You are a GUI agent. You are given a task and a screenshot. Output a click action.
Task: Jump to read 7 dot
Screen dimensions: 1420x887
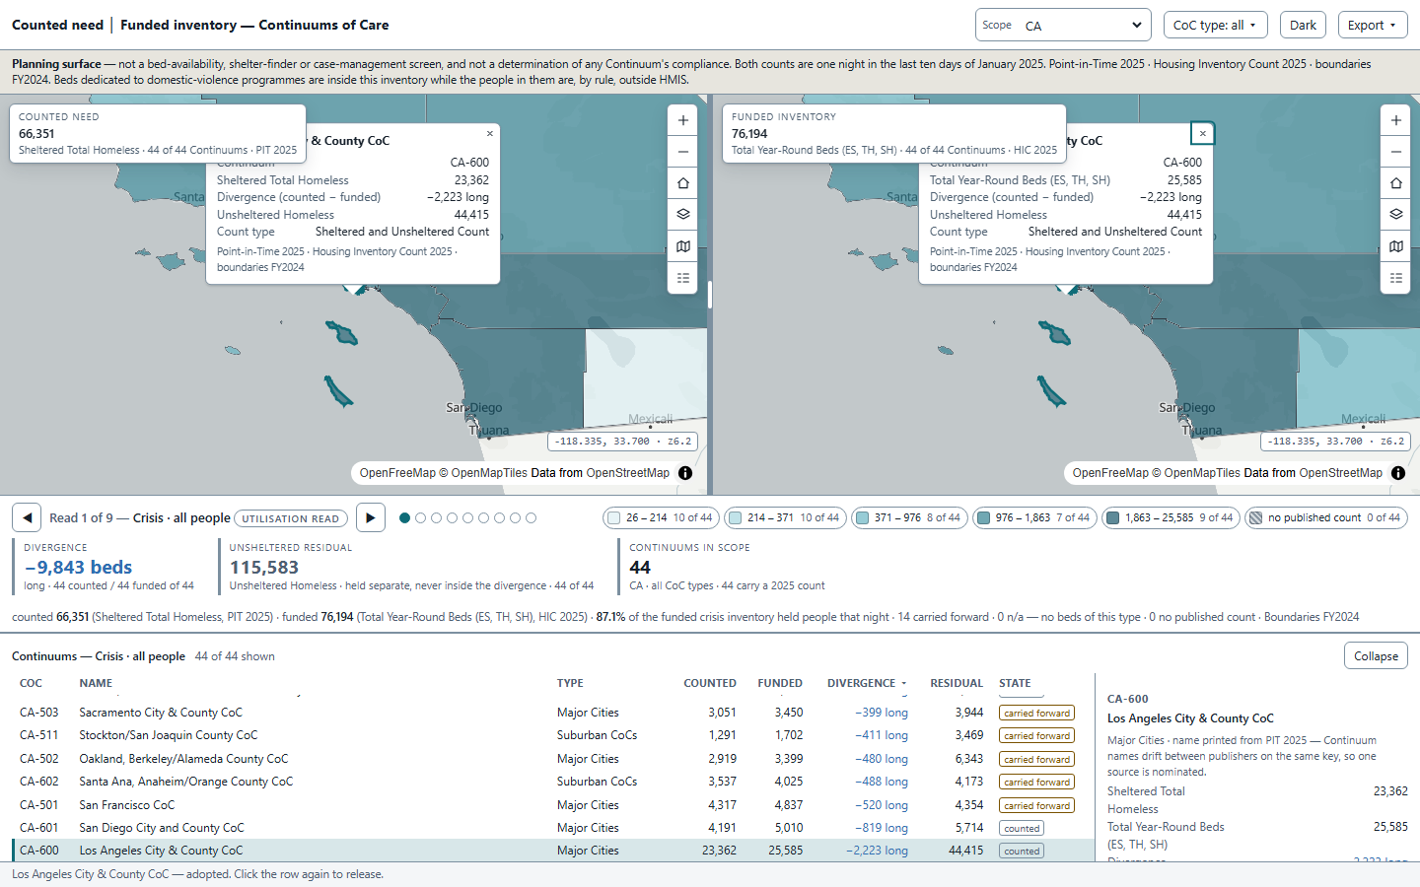tap(500, 517)
